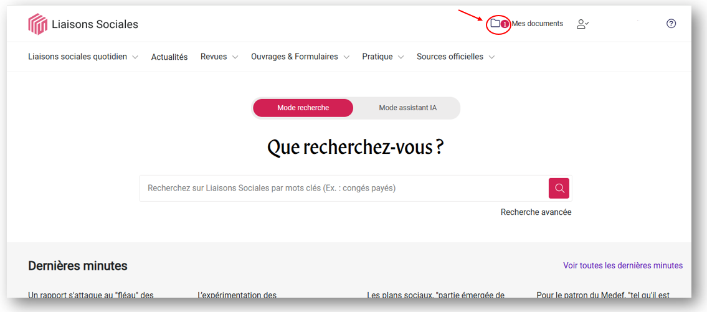The image size is (707, 312).
Task: Open the user account icon menu
Action: 582,24
